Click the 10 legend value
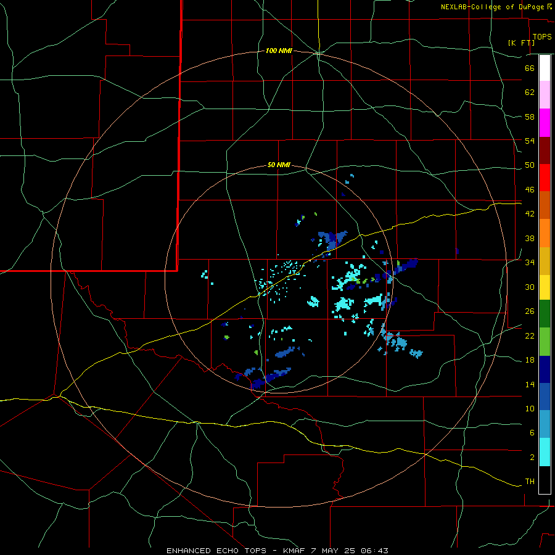 click(x=530, y=408)
